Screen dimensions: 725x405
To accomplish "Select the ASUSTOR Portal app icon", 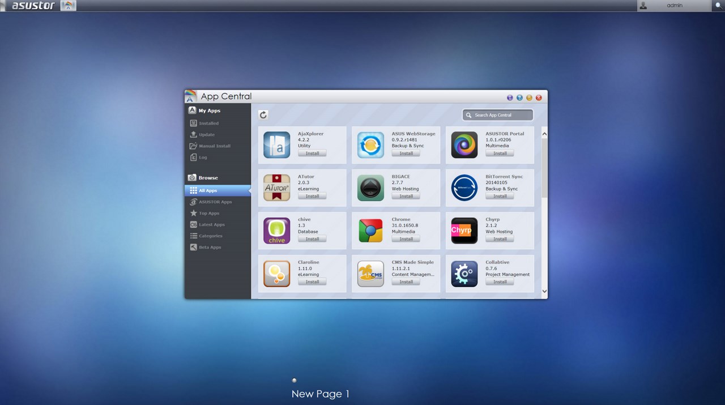I will [x=464, y=145].
